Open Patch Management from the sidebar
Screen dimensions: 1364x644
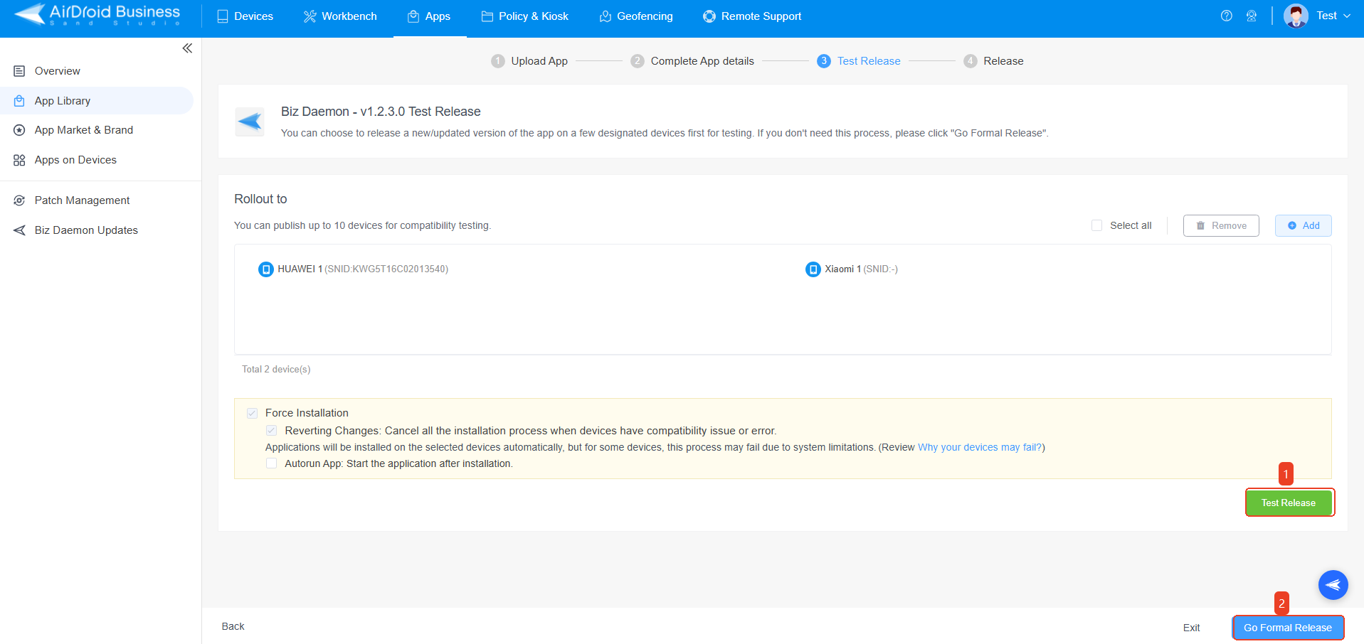(x=82, y=200)
